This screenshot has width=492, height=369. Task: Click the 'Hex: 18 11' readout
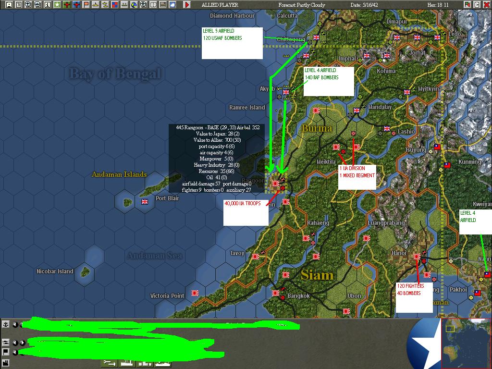(x=438, y=5)
